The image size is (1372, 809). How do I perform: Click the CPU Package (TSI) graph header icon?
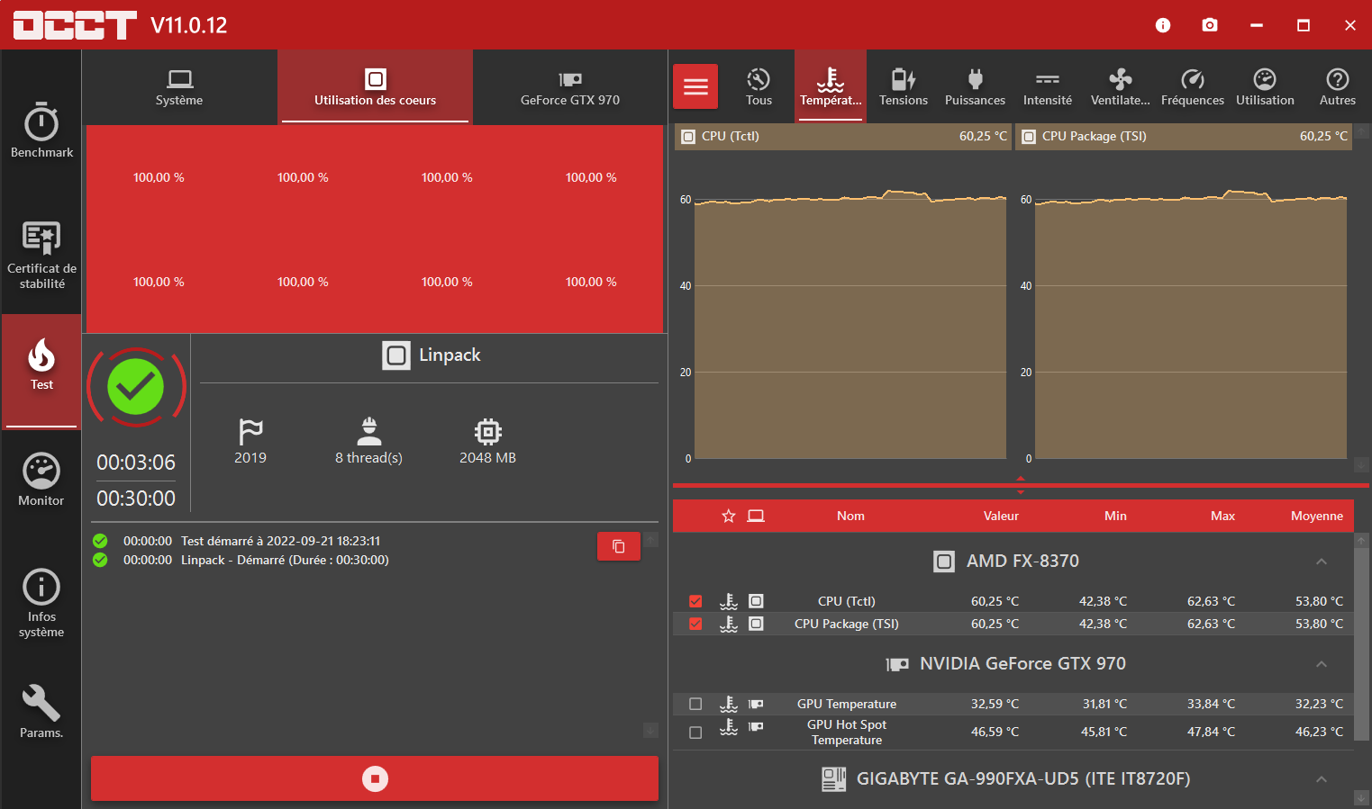pyautogui.click(x=1029, y=137)
